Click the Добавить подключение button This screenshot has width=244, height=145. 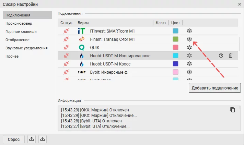click(215, 88)
